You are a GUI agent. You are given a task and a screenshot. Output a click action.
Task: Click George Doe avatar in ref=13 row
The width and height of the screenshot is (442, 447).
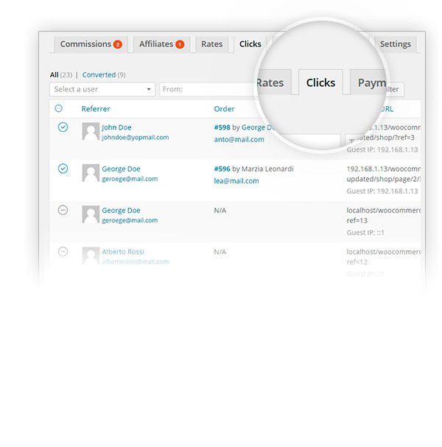pyautogui.click(x=91, y=214)
